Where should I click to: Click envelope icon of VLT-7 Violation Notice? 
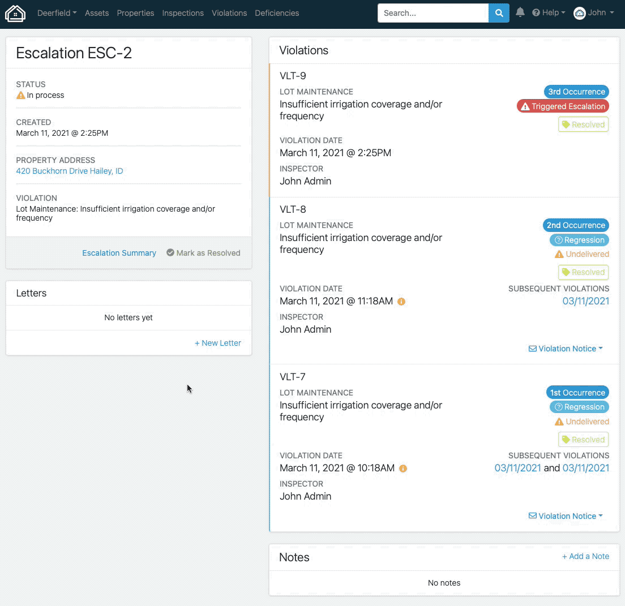pos(533,516)
